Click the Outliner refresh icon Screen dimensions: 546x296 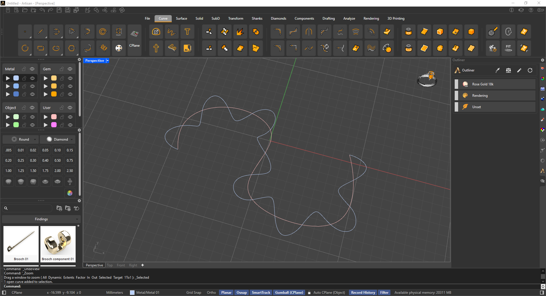coord(530,70)
